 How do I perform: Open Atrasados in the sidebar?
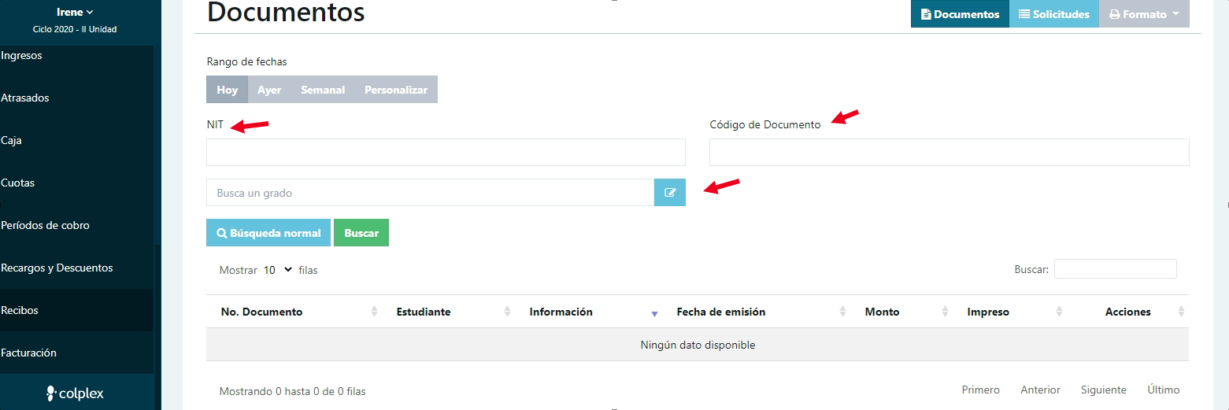coord(25,98)
